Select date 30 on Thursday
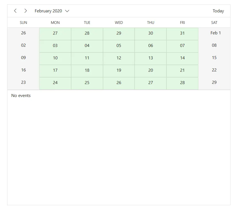The height and width of the screenshot is (211, 239). [151, 34]
